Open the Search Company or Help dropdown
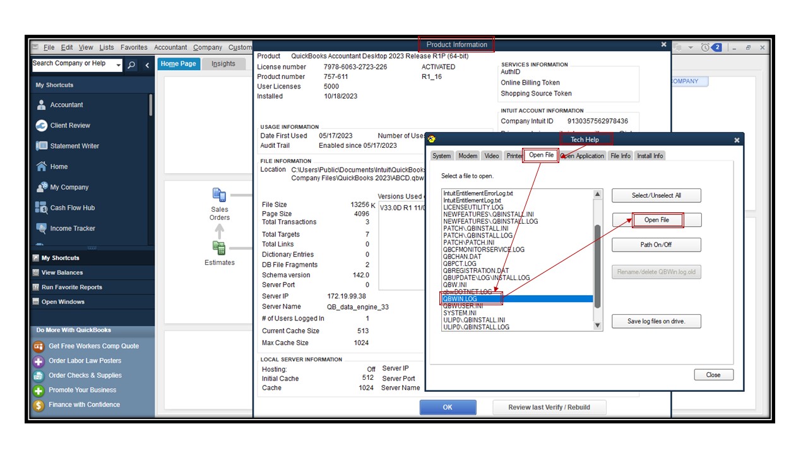 (118, 64)
